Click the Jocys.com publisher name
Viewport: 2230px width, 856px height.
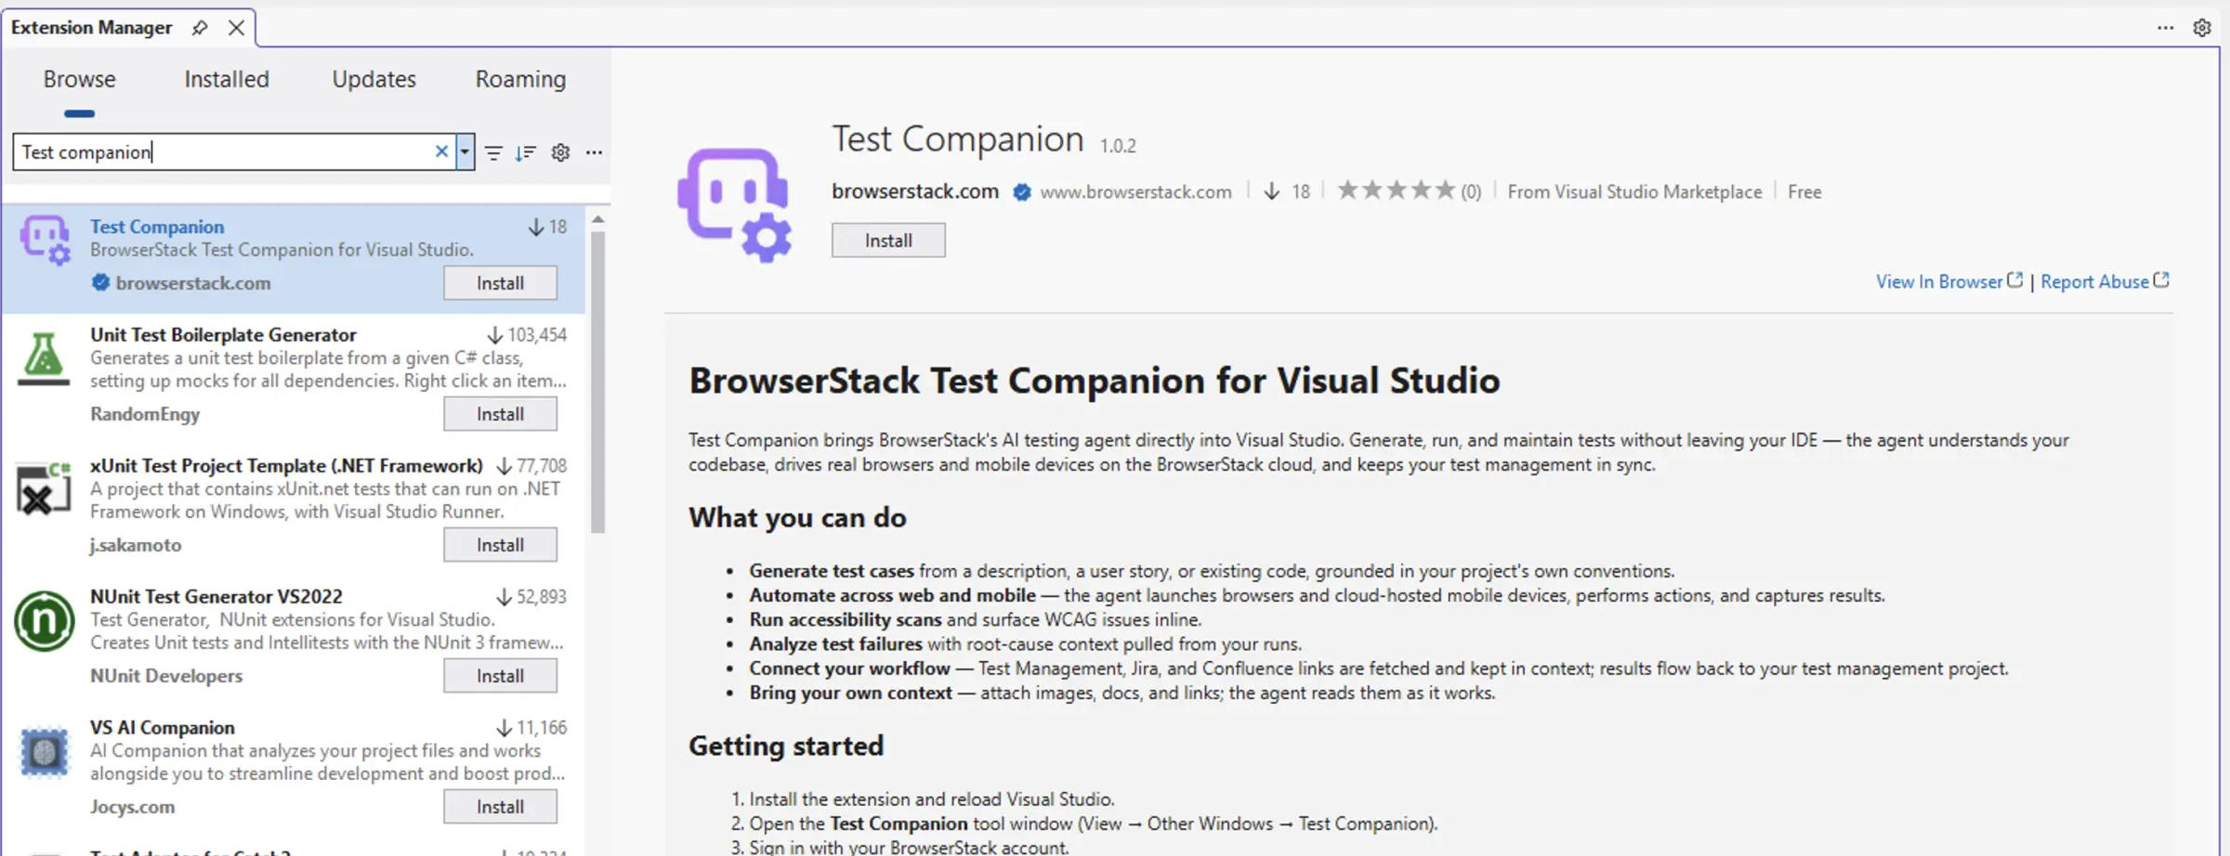(x=132, y=807)
